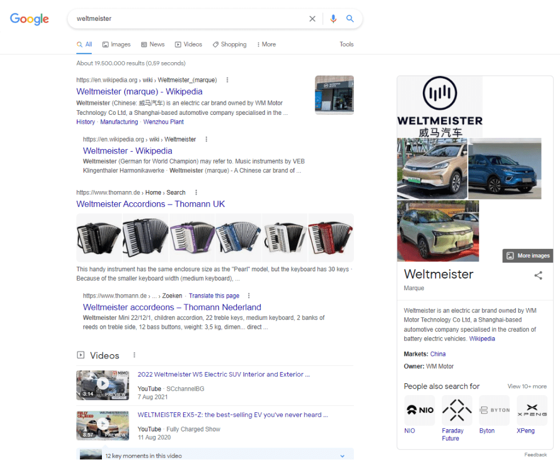Viewport: 560px width, 469px height.
Task: Play the Weltmeister W5 Electric SUV video thumbnail
Action: (x=102, y=384)
